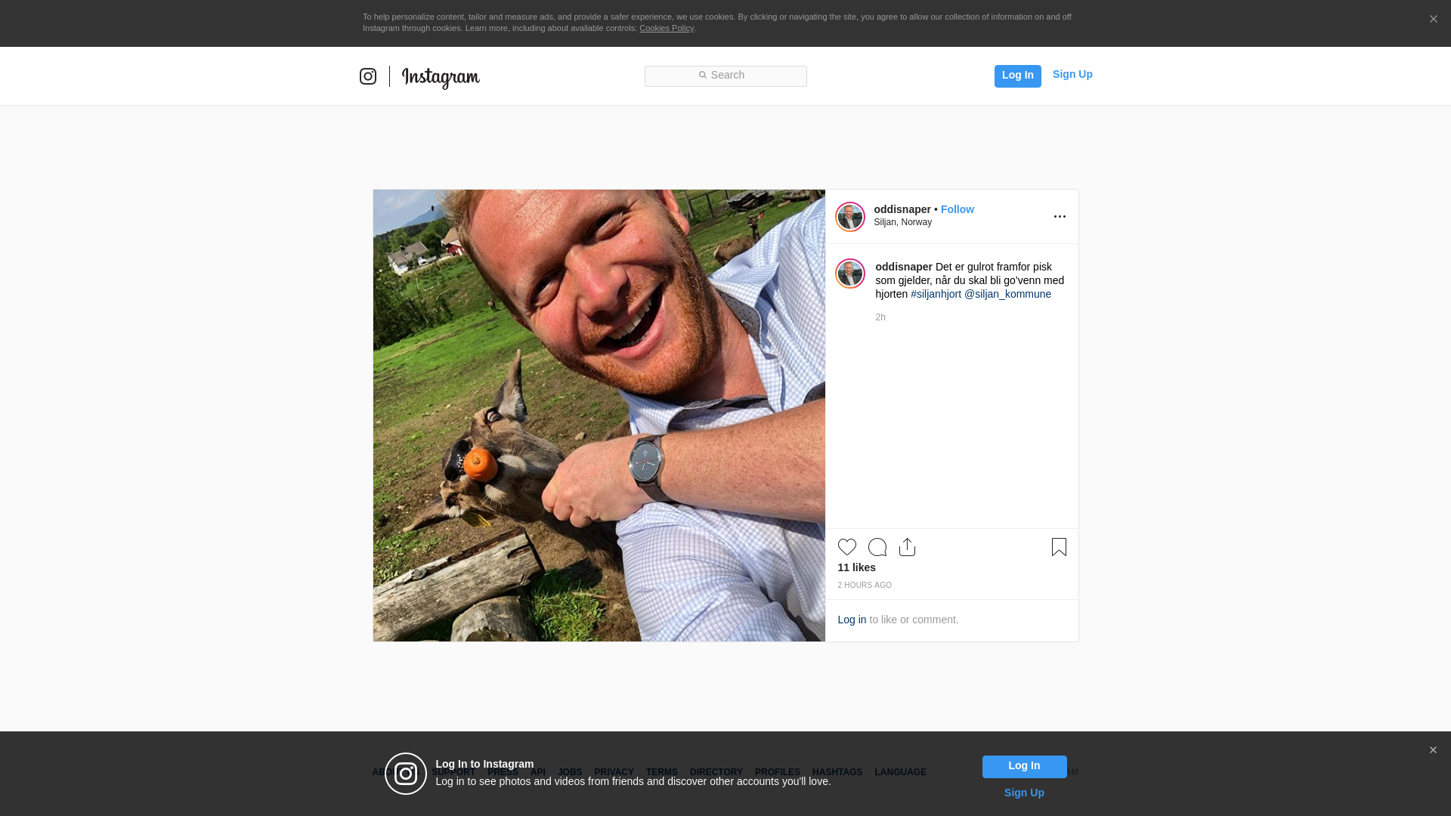Click the Instagram camera glyph icon
The width and height of the screenshot is (1451, 816).
pos(368,76)
